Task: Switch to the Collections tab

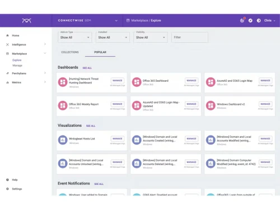Action: pos(70,52)
